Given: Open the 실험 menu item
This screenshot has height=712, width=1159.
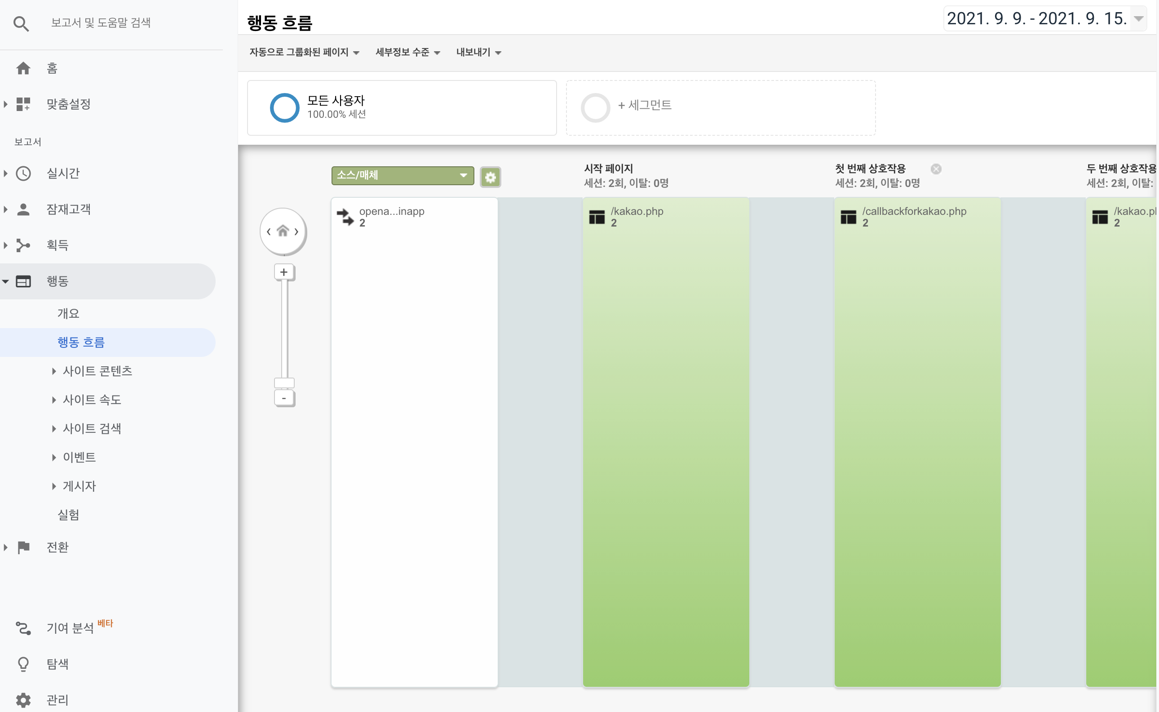Looking at the screenshot, I should tap(68, 515).
